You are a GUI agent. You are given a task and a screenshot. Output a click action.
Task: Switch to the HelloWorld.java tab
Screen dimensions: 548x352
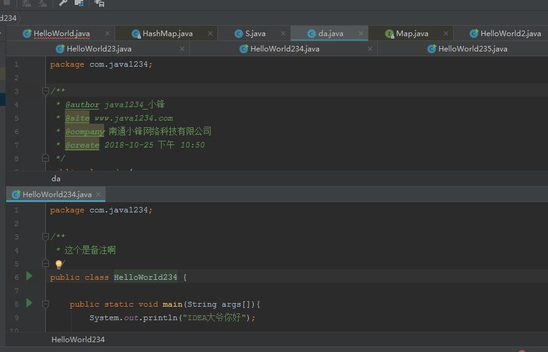click(61, 34)
